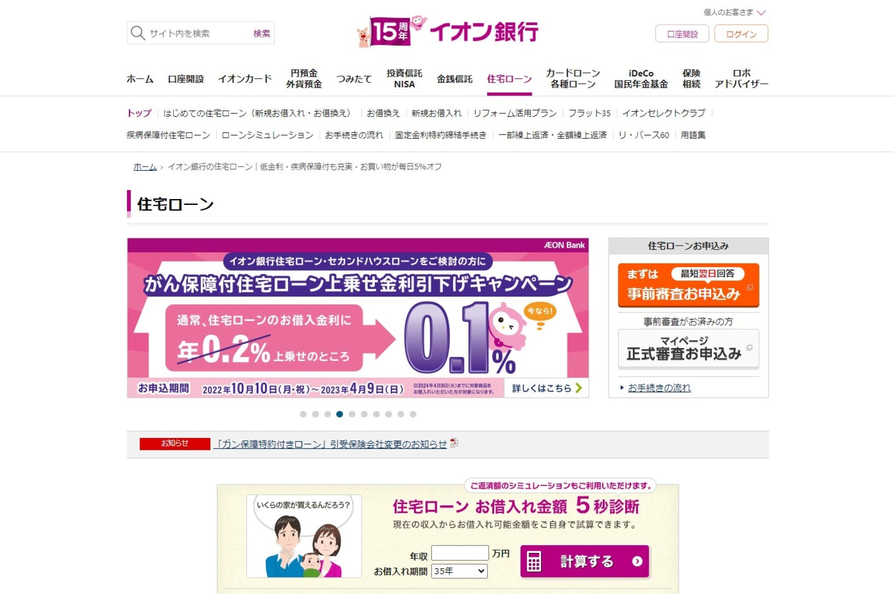The width and height of the screenshot is (894, 594).
Task: Select the last carousel dot
Action: 413,414
